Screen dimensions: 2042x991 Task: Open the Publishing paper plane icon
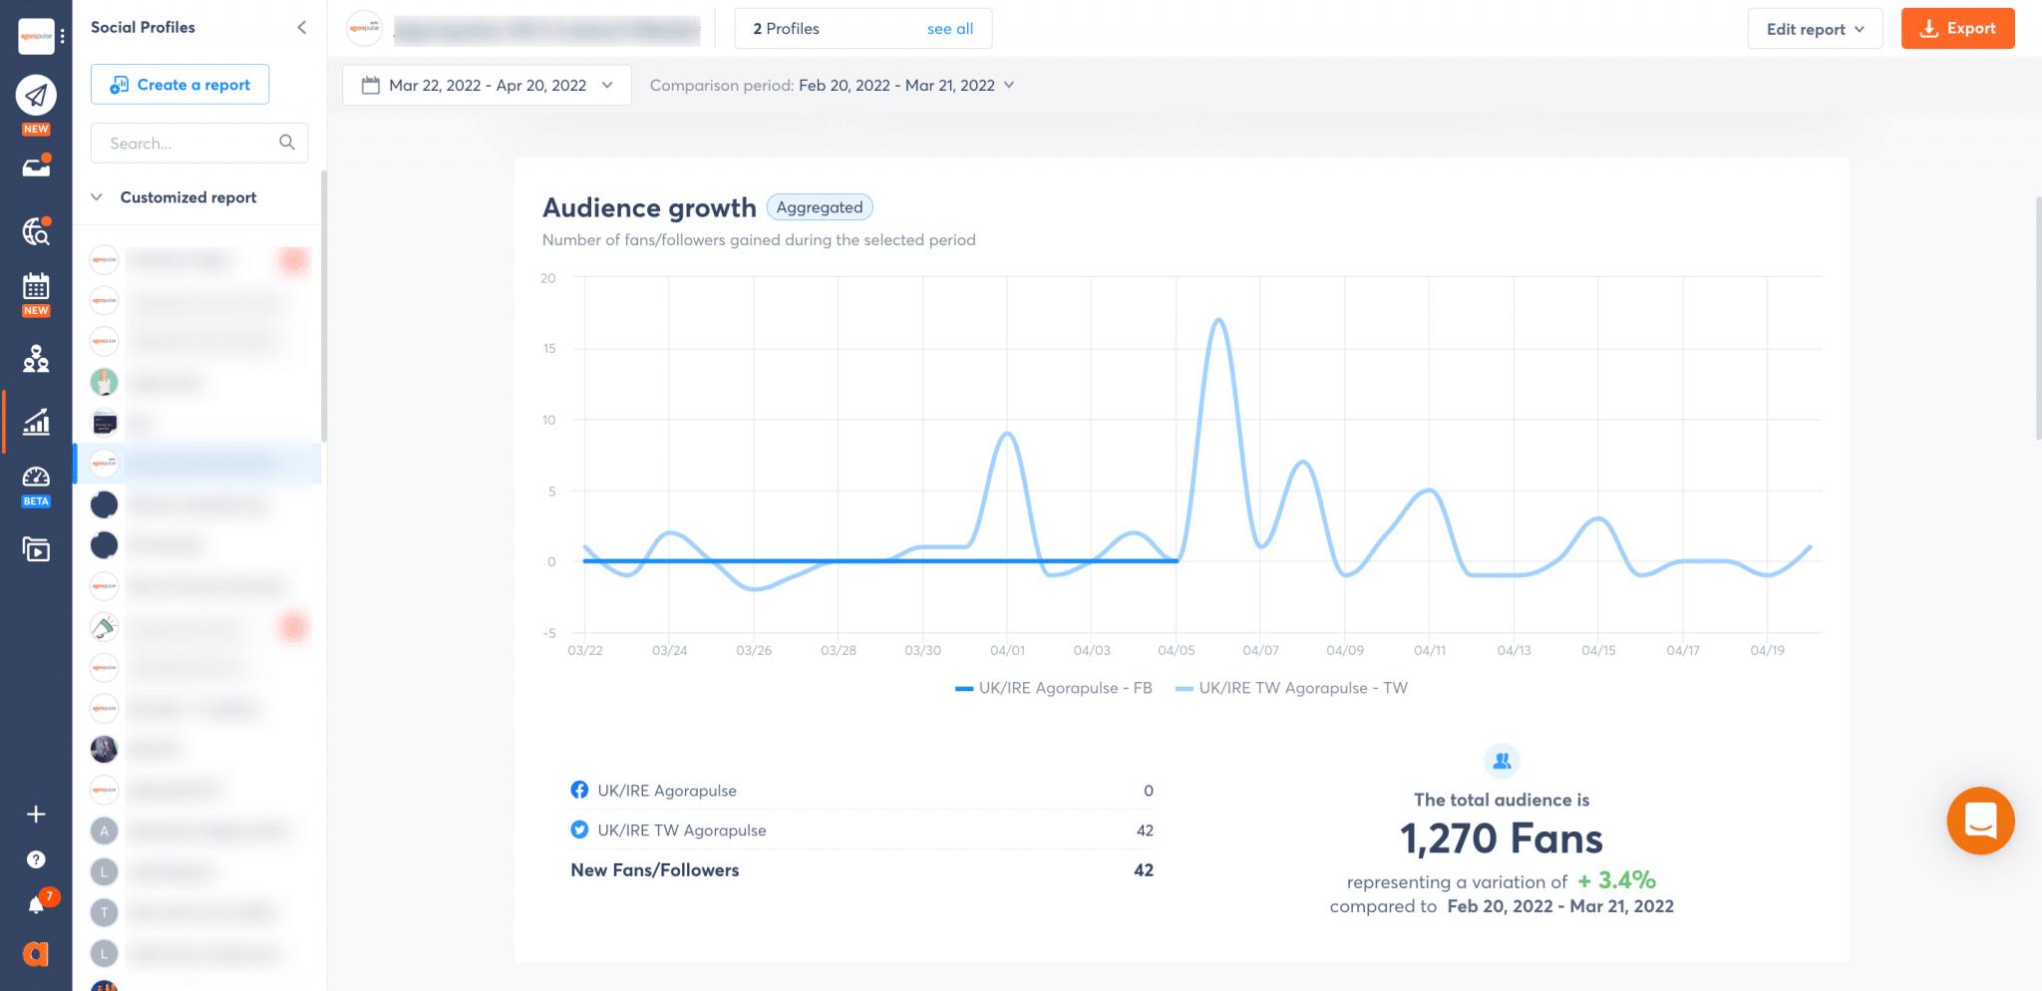pyautogui.click(x=36, y=96)
